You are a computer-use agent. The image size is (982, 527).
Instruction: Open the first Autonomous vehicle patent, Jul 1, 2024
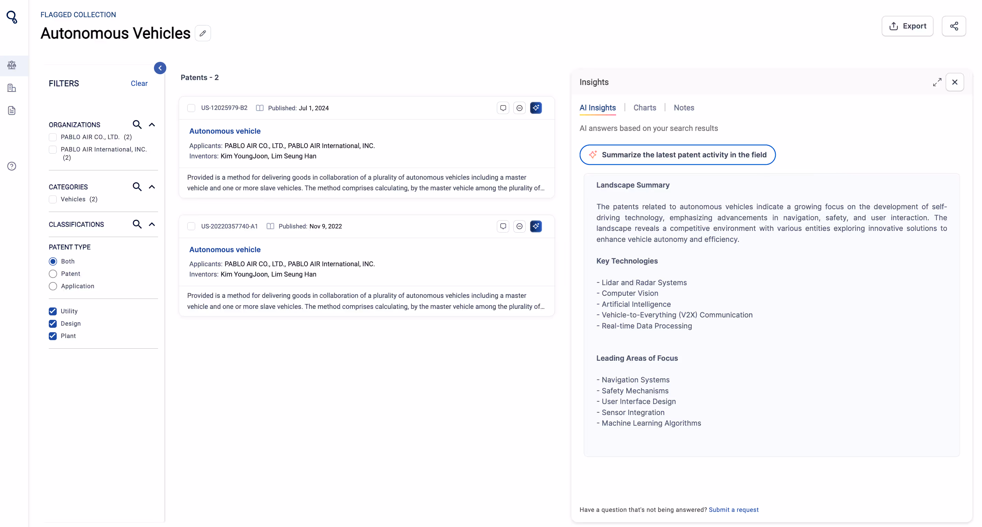[225, 131]
